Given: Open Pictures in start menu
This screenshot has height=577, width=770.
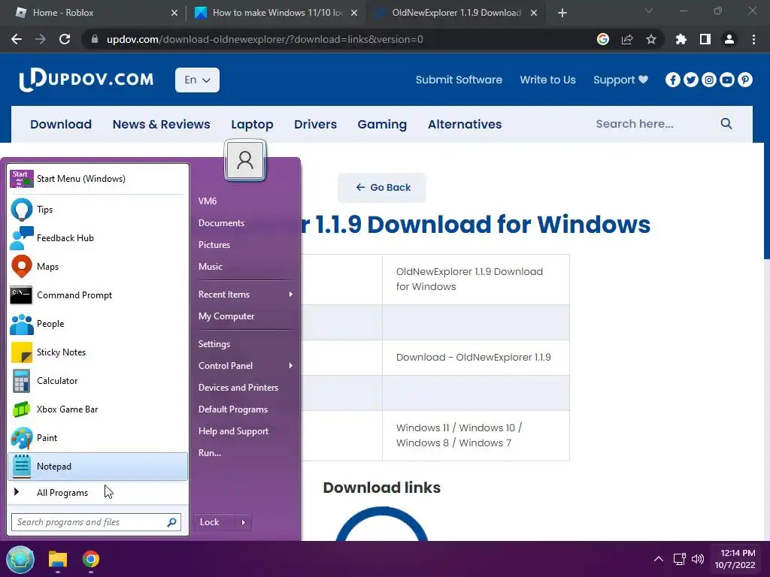Looking at the screenshot, I should point(214,245).
